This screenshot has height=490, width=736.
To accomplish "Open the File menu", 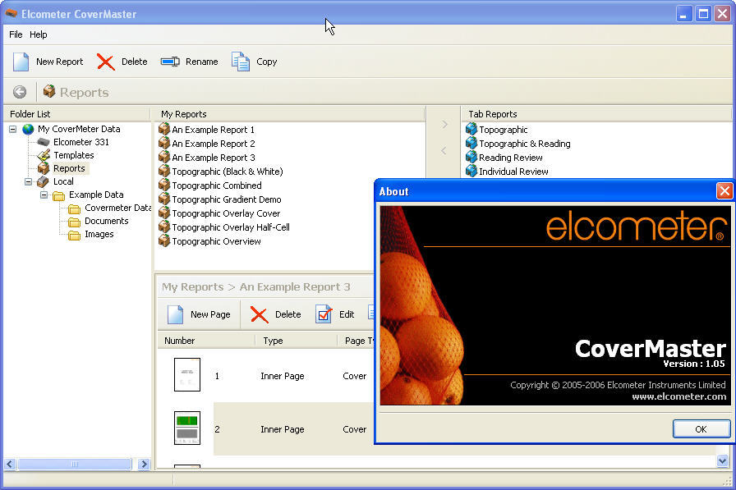I will coord(16,34).
